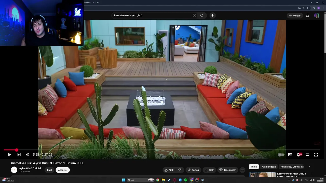
Task: Like the video (13 B)
Action: pyautogui.click(x=169, y=170)
